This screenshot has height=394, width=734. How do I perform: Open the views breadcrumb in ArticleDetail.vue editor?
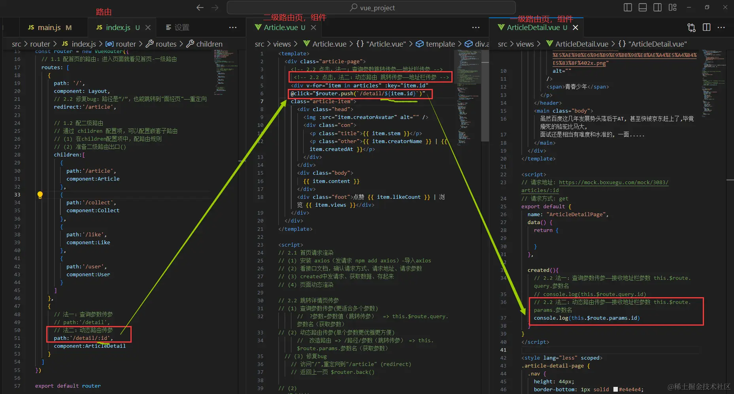tap(525, 44)
